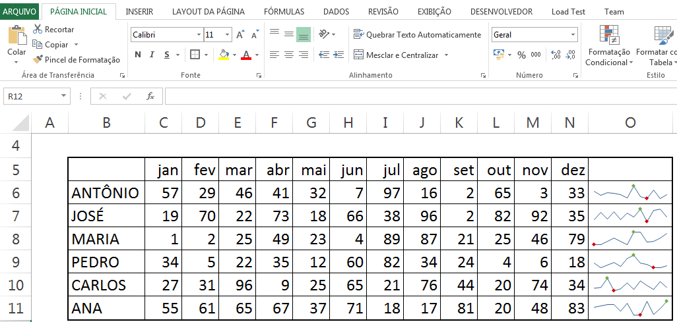
Task: Click Mesclar e Centralizar
Action: 396,55
